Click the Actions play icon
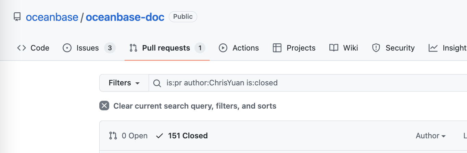This screenshot has width=467, height=153. click(x=223, y=48)
